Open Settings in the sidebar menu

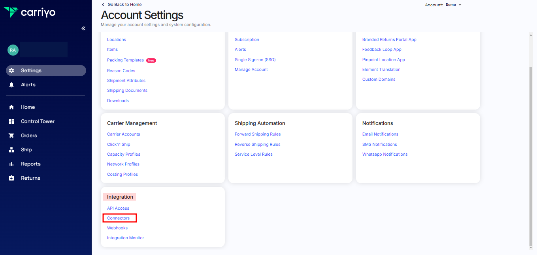46,71
